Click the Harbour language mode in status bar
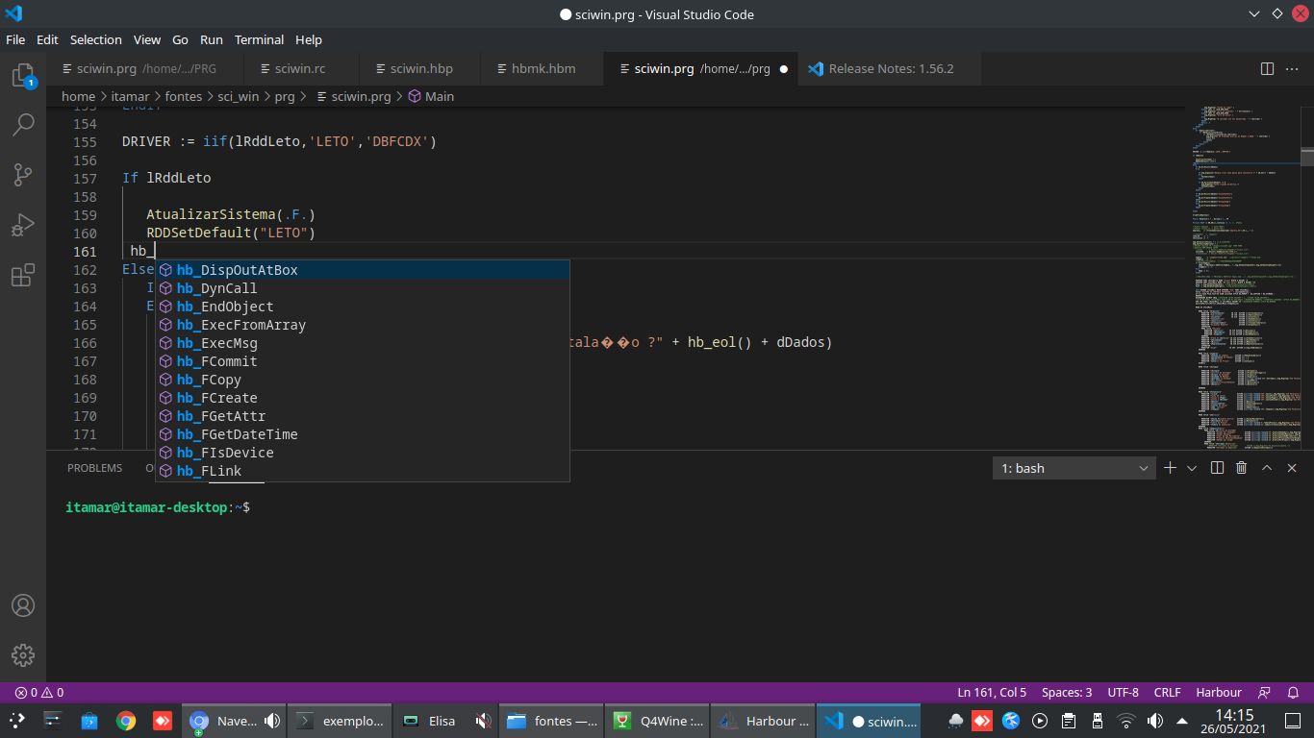Image resolution: width=1314 pixels, height=738 pixels. click(1218, 692)
